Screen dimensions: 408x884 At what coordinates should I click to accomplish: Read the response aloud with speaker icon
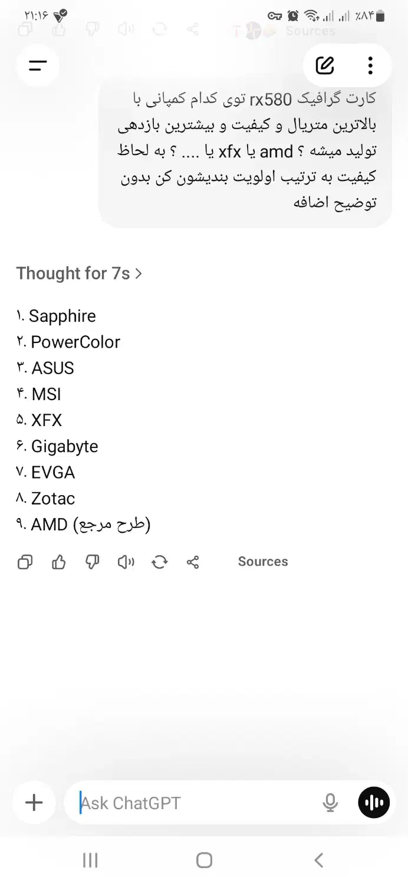[x=126, y=562]
